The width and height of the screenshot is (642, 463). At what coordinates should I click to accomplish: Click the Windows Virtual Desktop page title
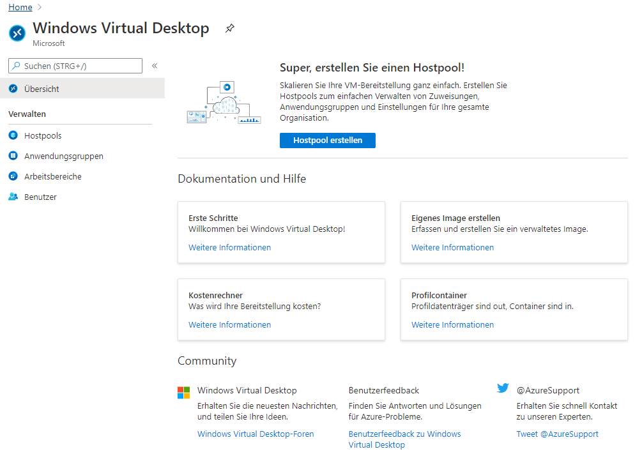click(x=121, y=28)
